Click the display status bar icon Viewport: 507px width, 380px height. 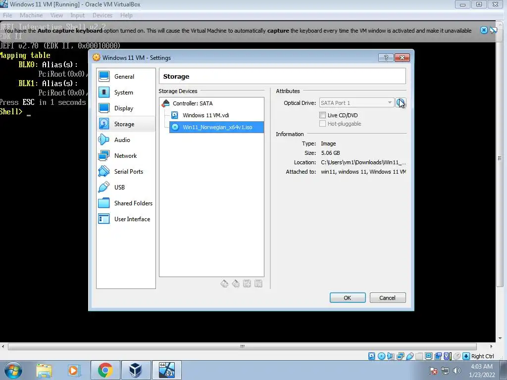[428, 356]
